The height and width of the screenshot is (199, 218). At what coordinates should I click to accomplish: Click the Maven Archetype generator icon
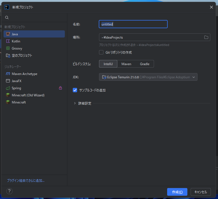point(8,74)
